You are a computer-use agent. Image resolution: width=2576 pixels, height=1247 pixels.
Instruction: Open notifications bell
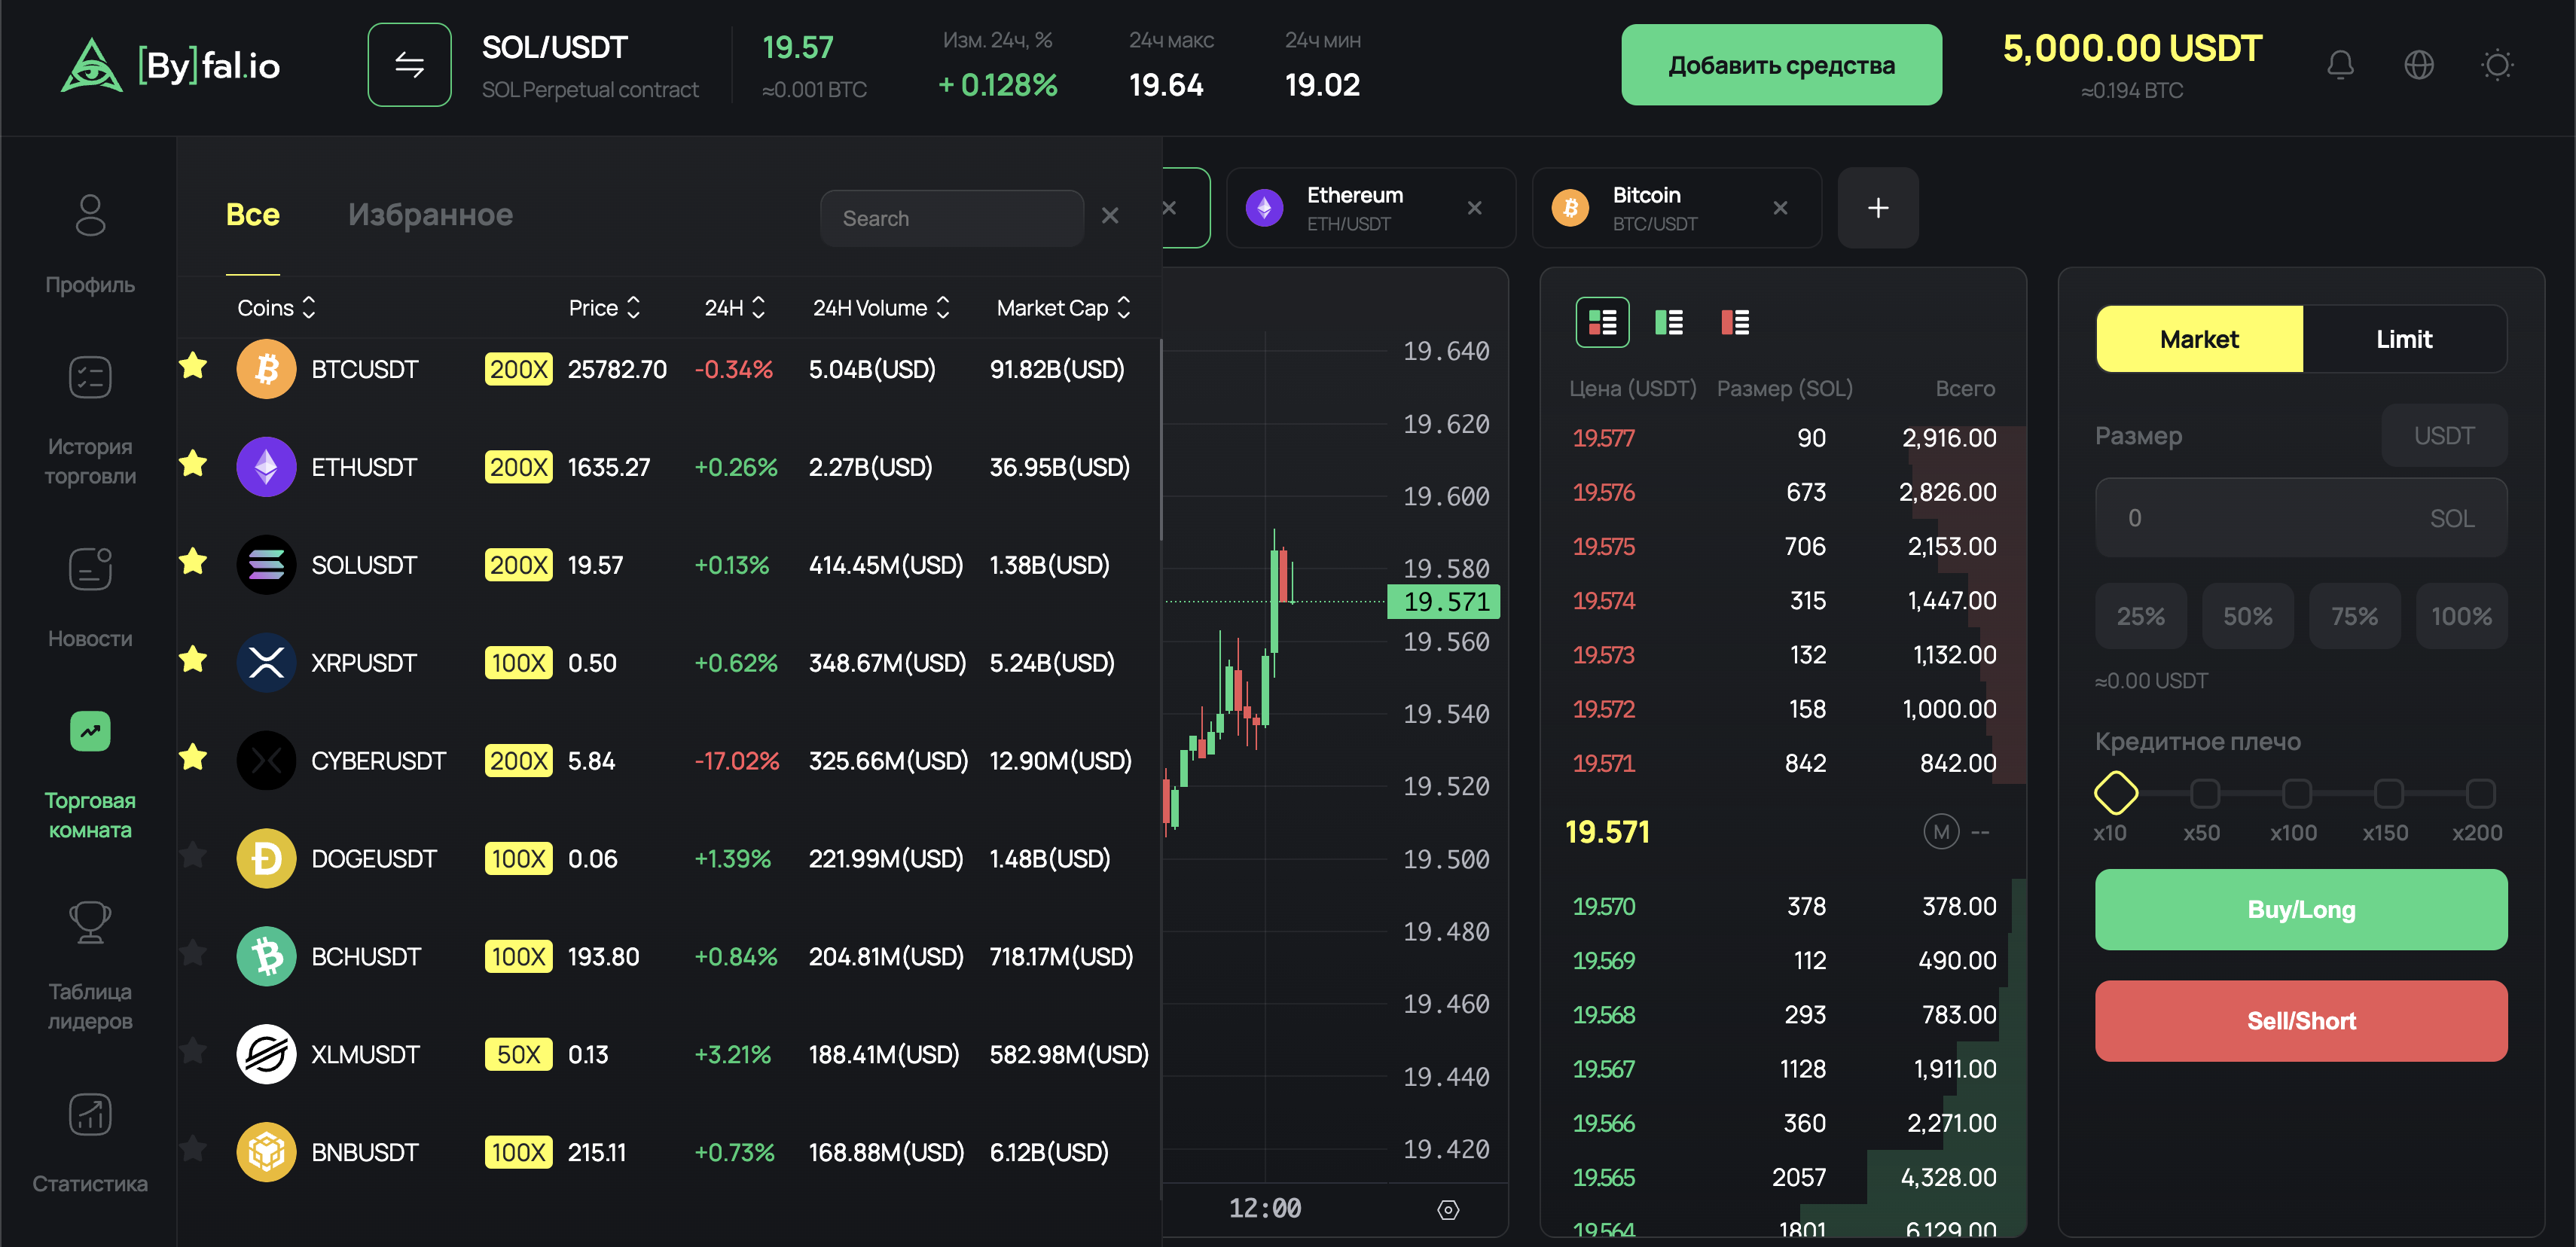[2339, 65]
